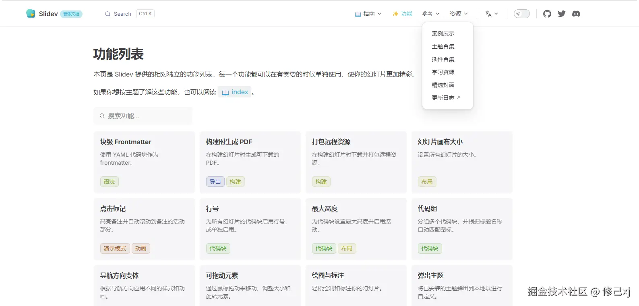This screenshot has height=306, width=639.
Task: Click the 新版文档 badge
Action: 71,14
